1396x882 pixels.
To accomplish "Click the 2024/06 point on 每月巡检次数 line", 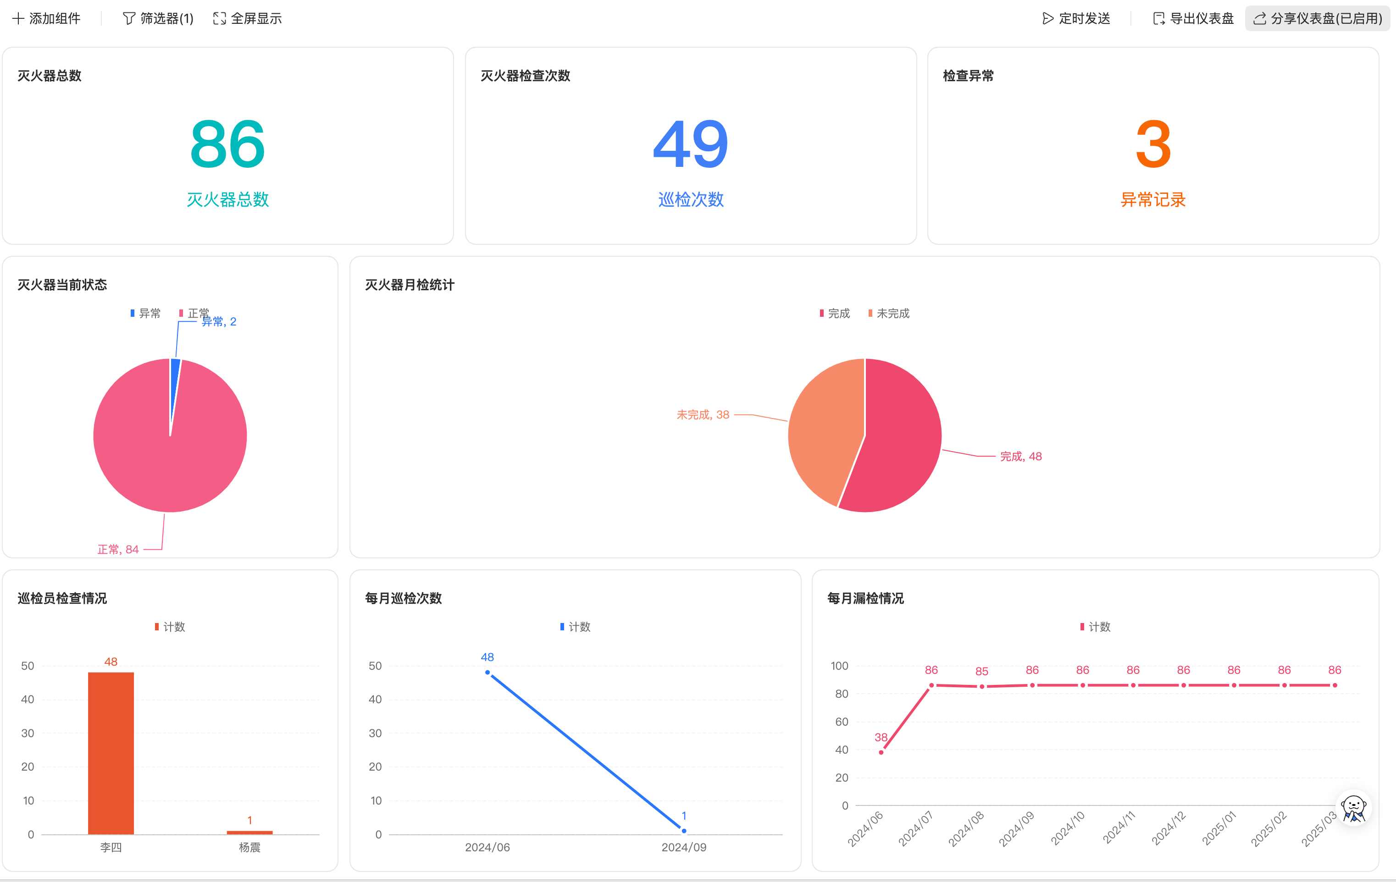I will 487,673.
